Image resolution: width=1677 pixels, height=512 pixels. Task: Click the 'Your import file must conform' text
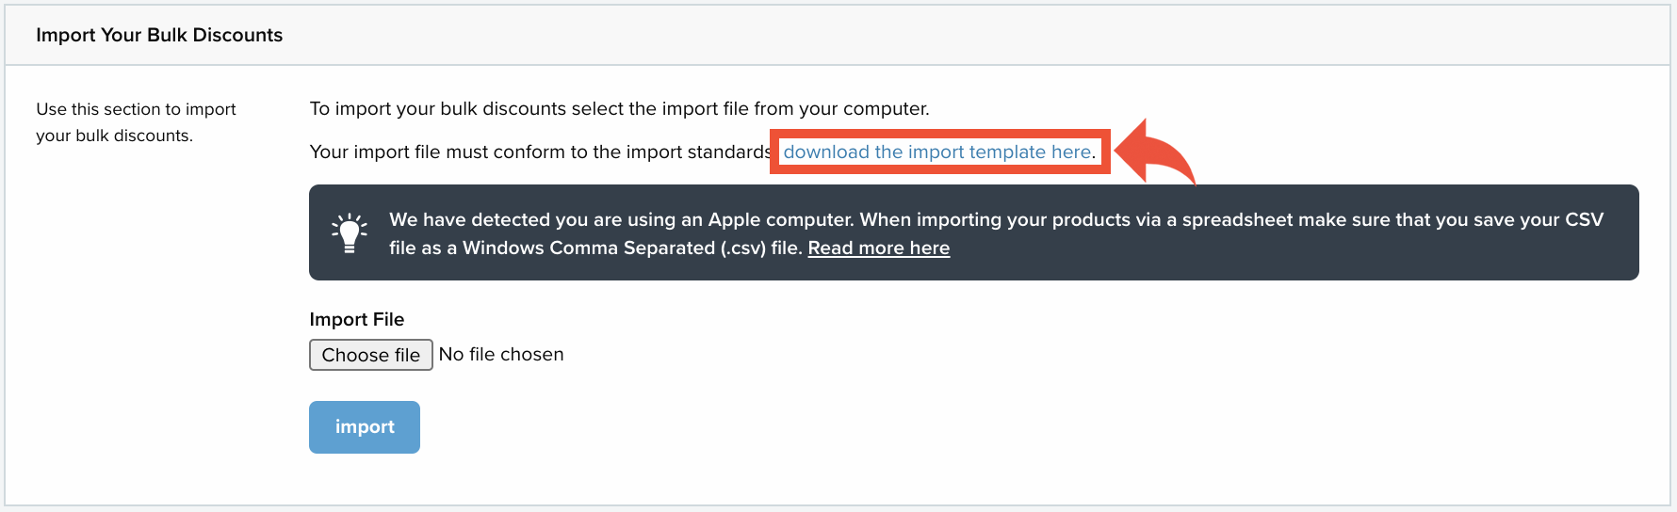[541, 152]
